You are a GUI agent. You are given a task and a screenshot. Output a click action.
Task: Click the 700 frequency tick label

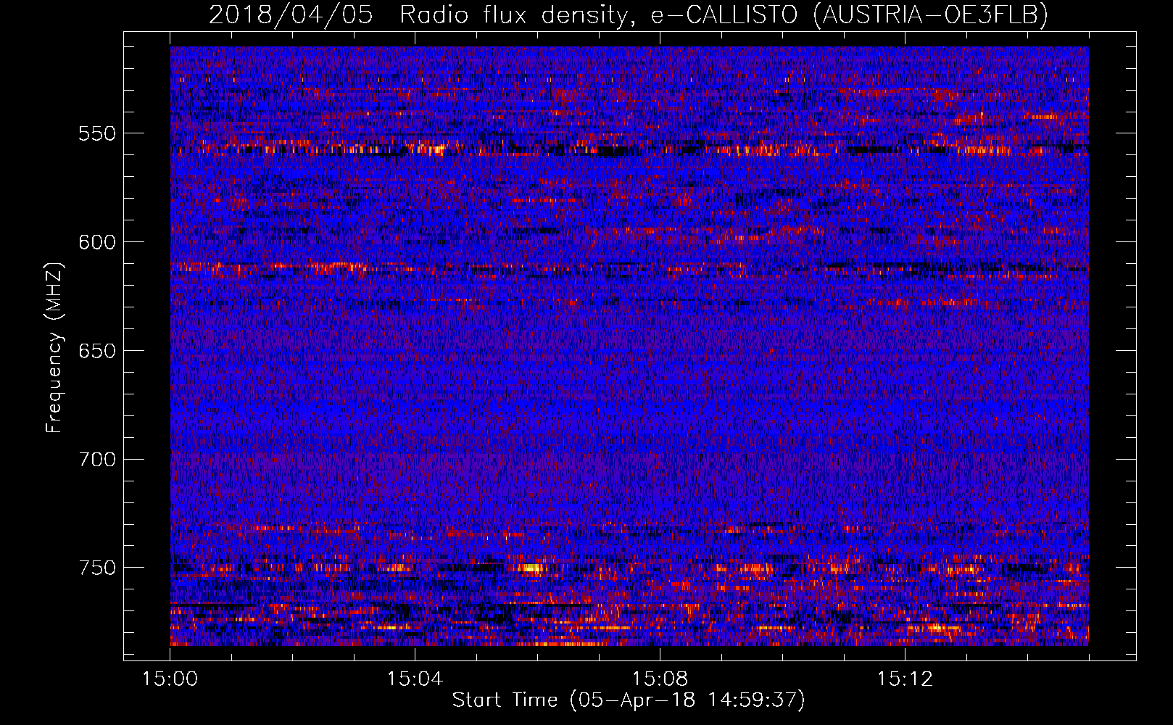(97, 460)
